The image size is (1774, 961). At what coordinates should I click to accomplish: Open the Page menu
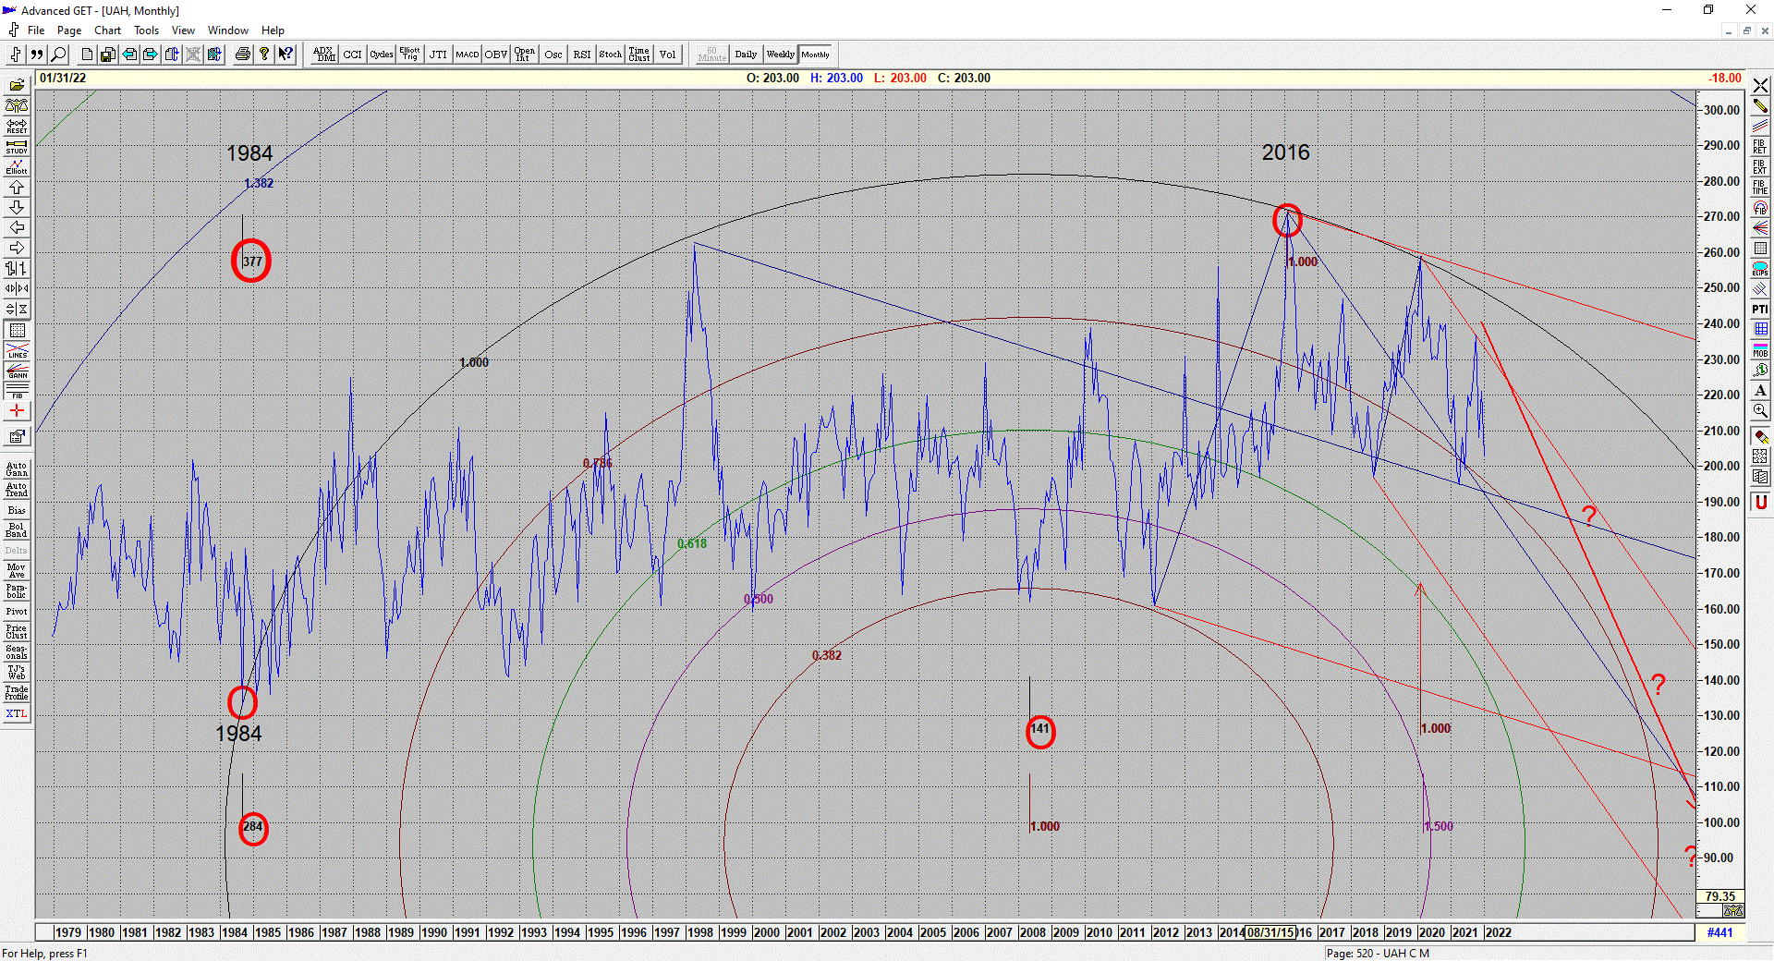[x=69, y=30]
